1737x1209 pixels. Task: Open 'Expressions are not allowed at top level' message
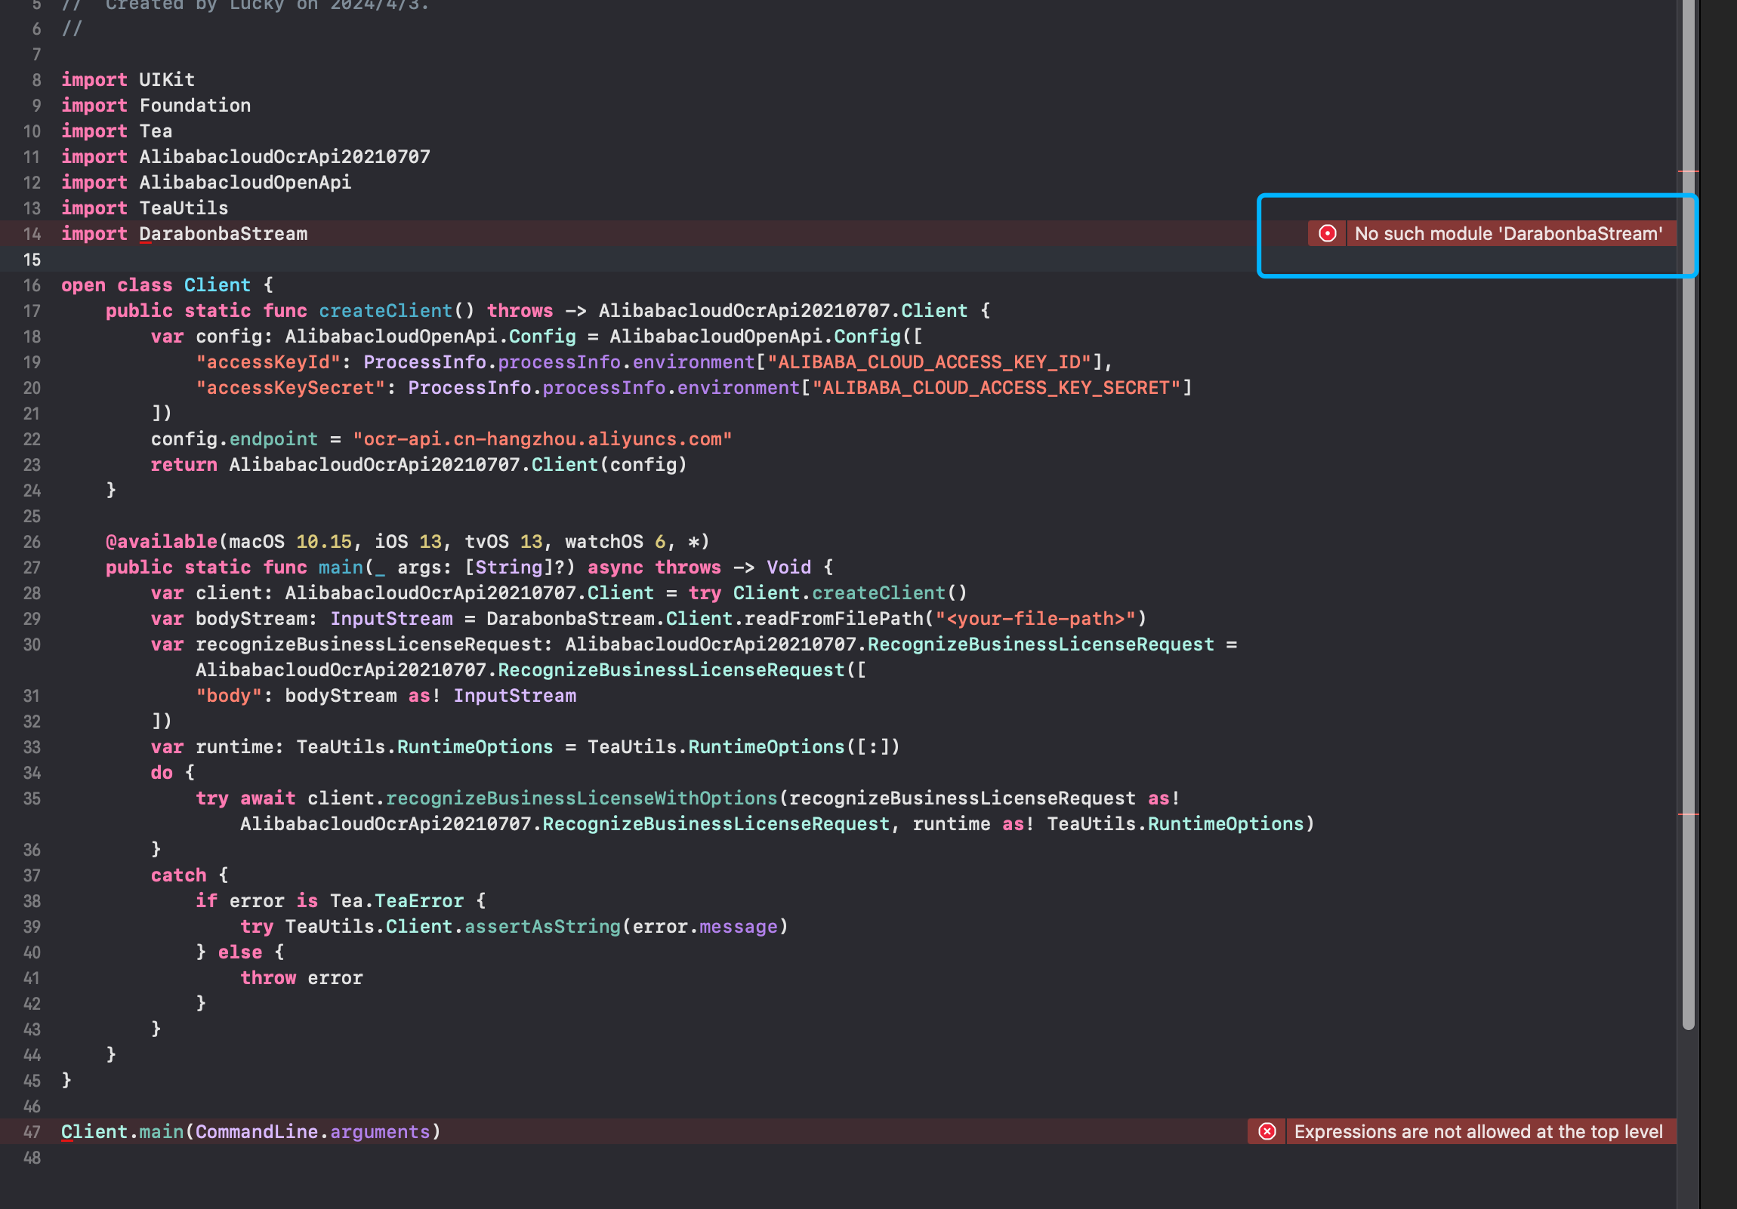click(1477, 1131)
